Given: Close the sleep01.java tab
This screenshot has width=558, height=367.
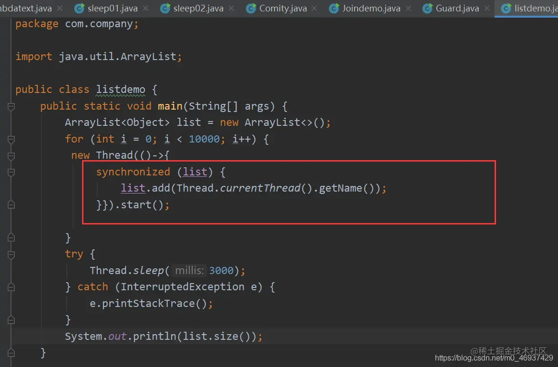Looking at the screenshot, I should (x=145, y=8).
